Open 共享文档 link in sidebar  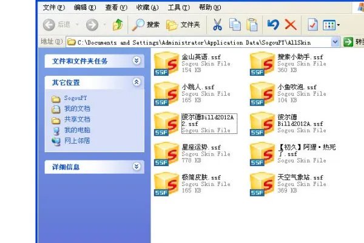click(77, 119)
